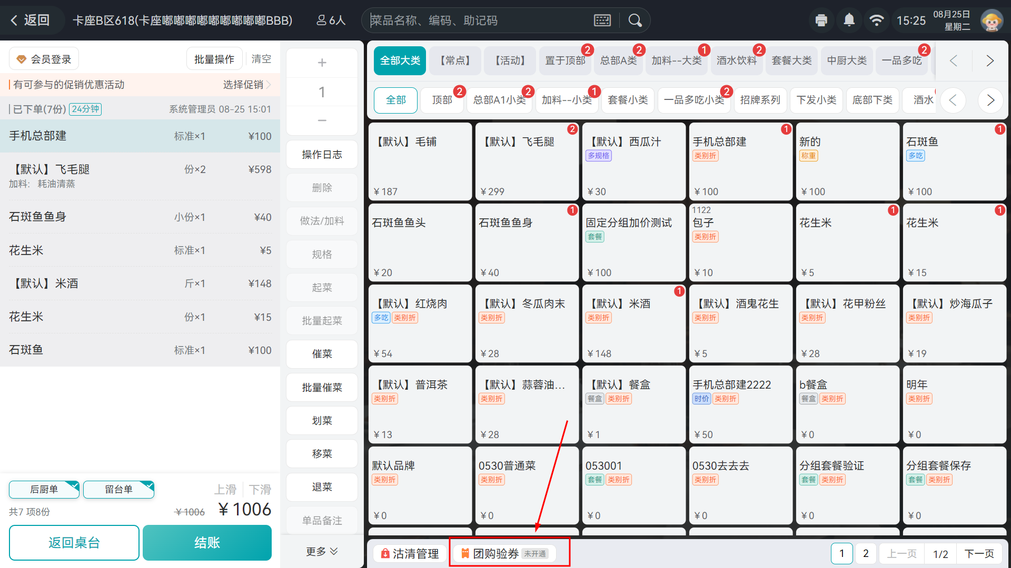1011x568 pixels.
Task: Click the 退菜 button
Action: click(322, 486)
